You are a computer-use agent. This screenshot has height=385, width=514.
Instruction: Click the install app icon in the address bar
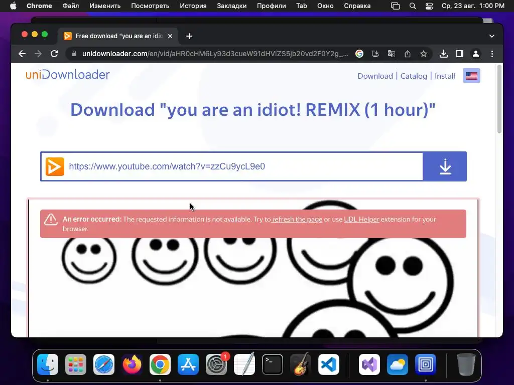click(x=375, y=54)
